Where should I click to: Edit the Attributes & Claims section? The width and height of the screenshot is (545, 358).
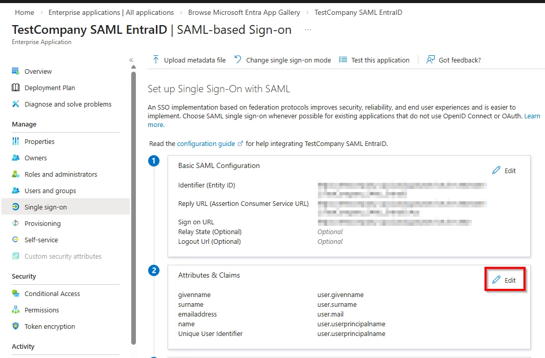coord(504,280)
